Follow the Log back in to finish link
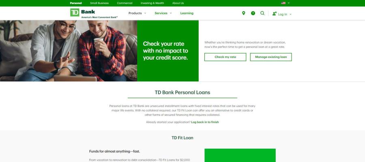The height and width of the screenshot is (162, 365). click(205, 122)
